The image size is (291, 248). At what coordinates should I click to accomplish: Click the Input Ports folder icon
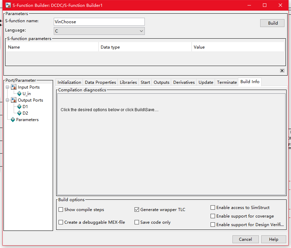coord(14,87)
